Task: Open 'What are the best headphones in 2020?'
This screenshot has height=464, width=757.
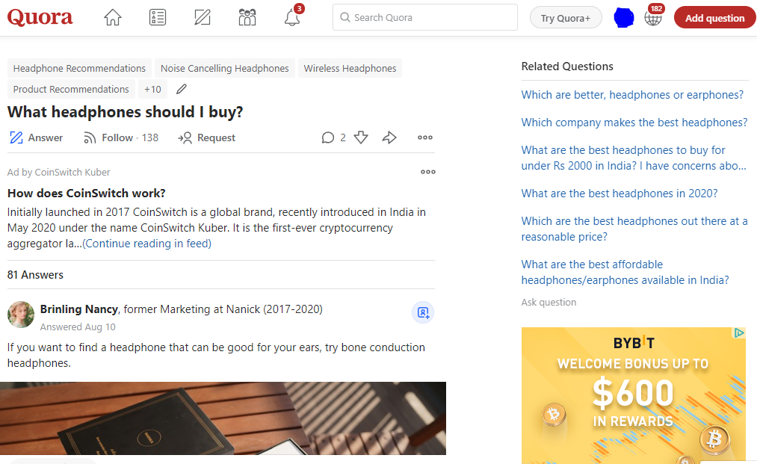Action: [619, 193]
